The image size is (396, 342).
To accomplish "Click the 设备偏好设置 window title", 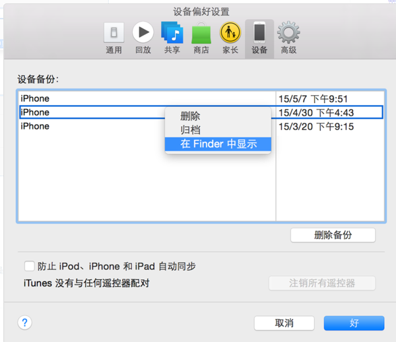I will point(201,12).
